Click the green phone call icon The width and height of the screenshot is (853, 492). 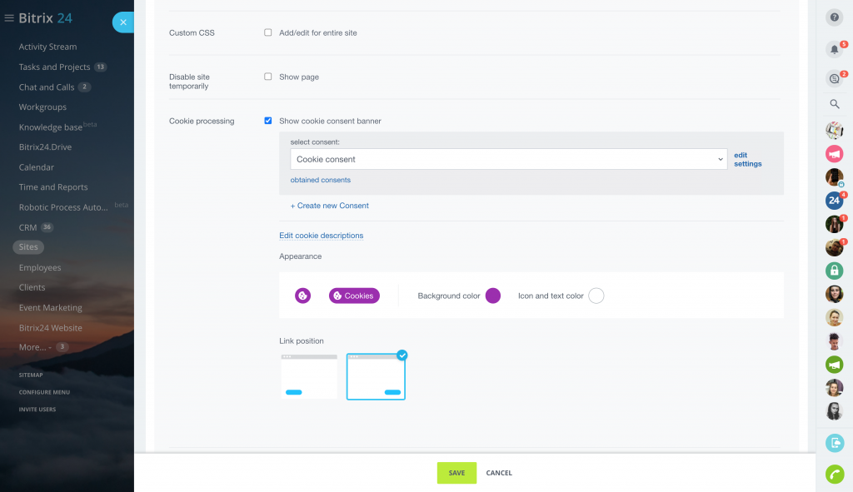click(x=834, y=474)
